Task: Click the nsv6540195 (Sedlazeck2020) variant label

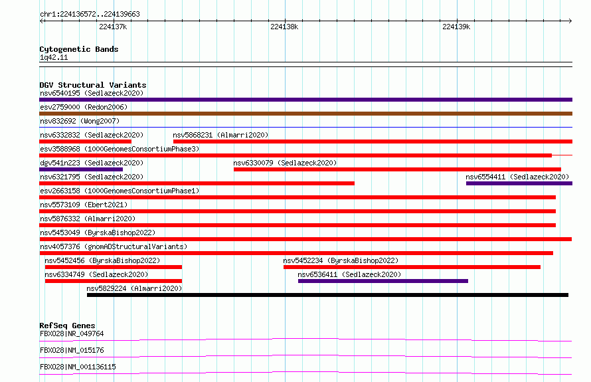Action: [92, 93]
